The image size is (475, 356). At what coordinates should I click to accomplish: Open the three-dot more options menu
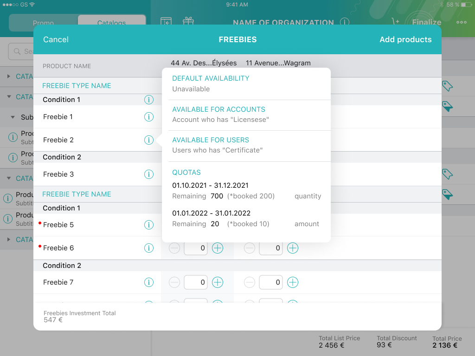coord(461,22)
